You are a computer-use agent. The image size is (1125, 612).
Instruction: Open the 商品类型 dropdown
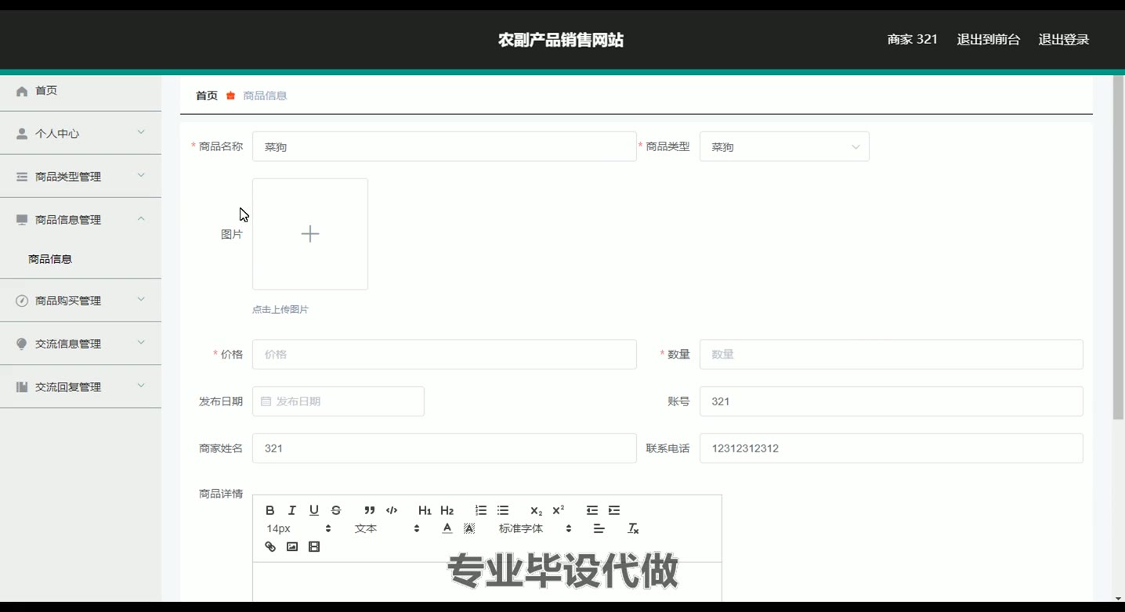coord(784,146)
